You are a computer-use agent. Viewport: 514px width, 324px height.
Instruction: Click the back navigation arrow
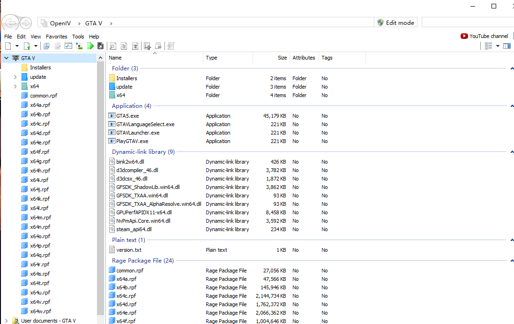click(x=10, y=23)
